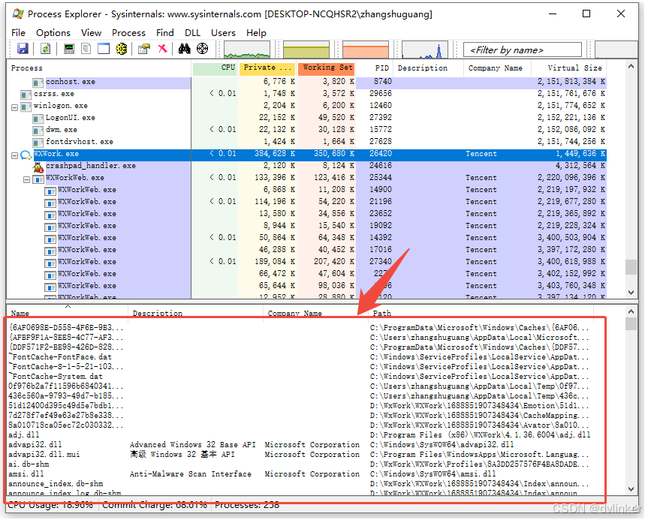Click the process list scrollbar thumb

(631, 267)
